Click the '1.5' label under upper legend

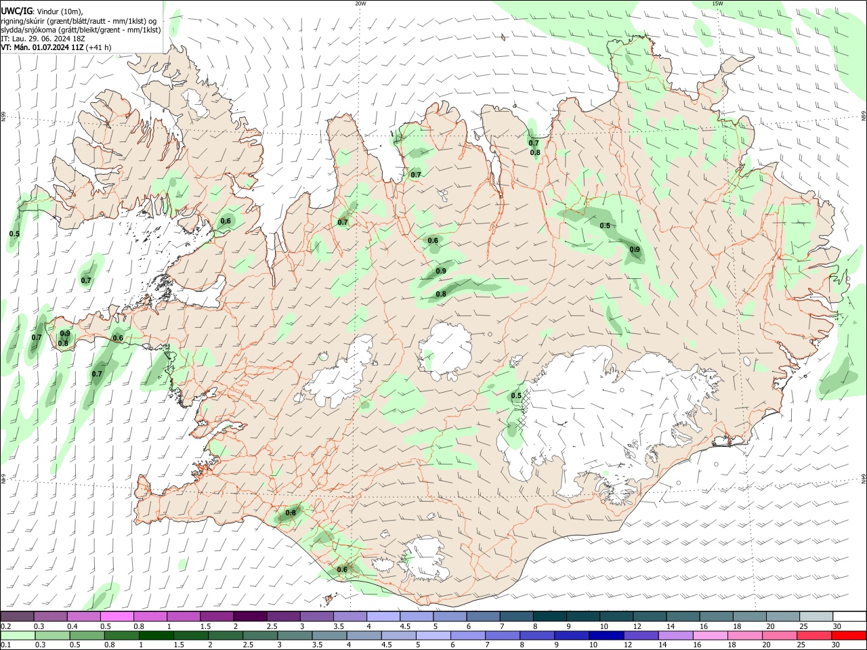click(x=205, y=626)
